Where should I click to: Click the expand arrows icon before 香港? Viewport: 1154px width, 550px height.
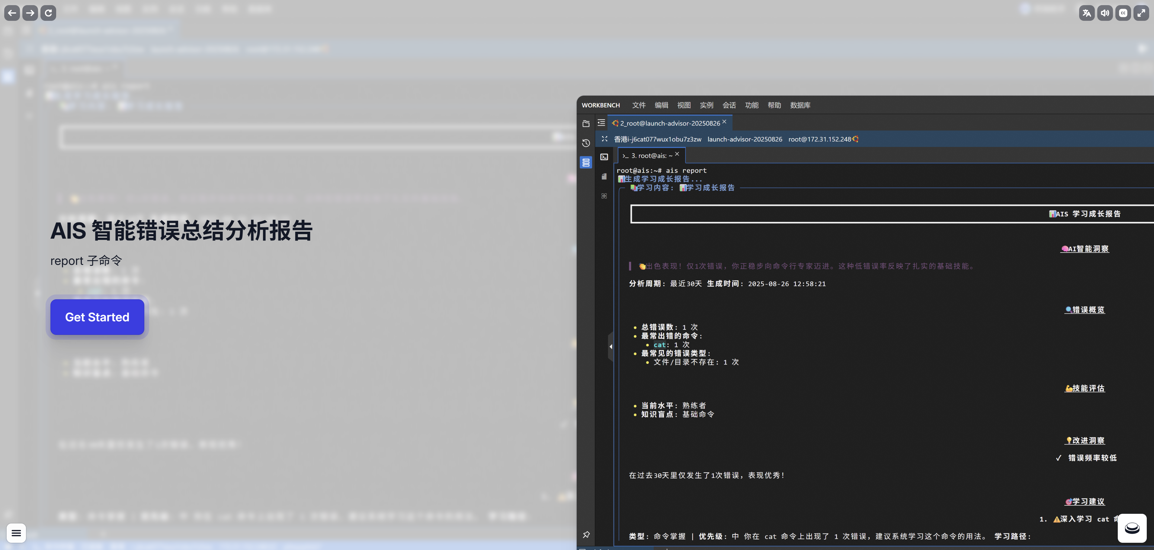(x=604, y=139)
